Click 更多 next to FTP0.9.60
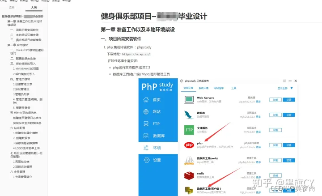Screen dimensions: 322x196 pyautogui.click(x=258, y=132)
